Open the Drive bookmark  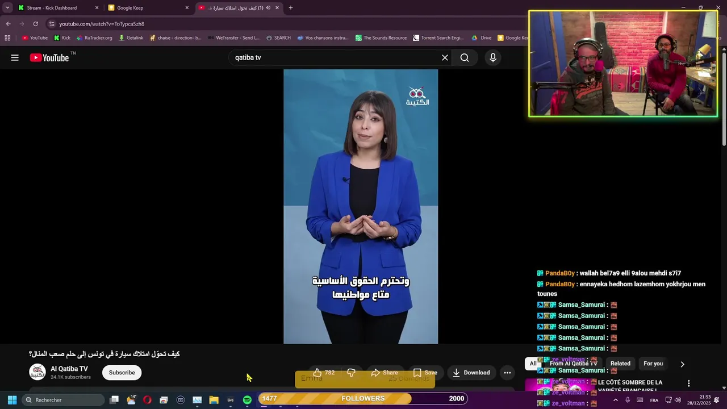(x=481, y=38)
